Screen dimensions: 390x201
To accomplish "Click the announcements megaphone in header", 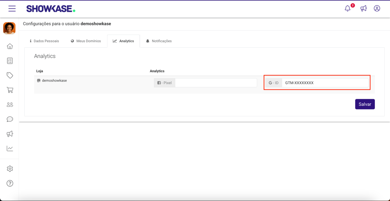I will [363, 9].
